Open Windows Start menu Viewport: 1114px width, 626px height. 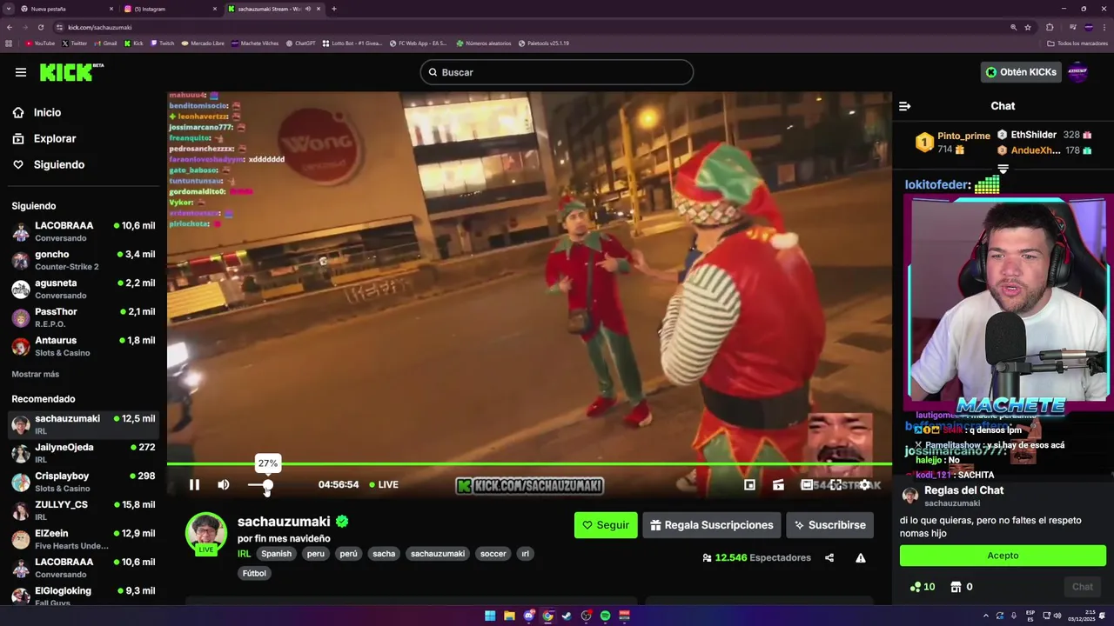[490, 616]
